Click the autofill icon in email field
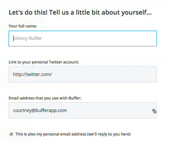Screen dimensions: 171x143 point(154,111)
